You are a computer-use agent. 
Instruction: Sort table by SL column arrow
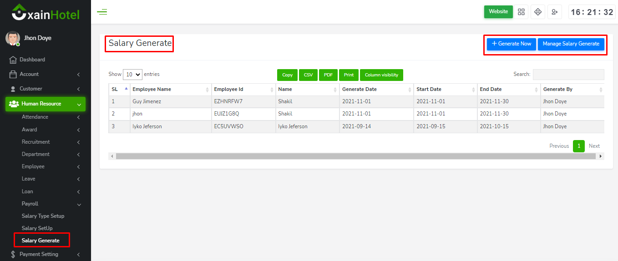(x=126, y=89)
